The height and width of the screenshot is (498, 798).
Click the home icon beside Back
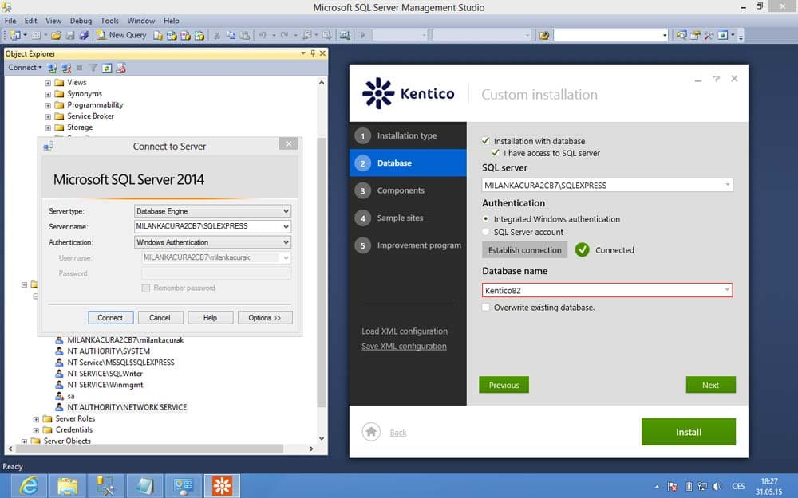(x=371, y=432)
